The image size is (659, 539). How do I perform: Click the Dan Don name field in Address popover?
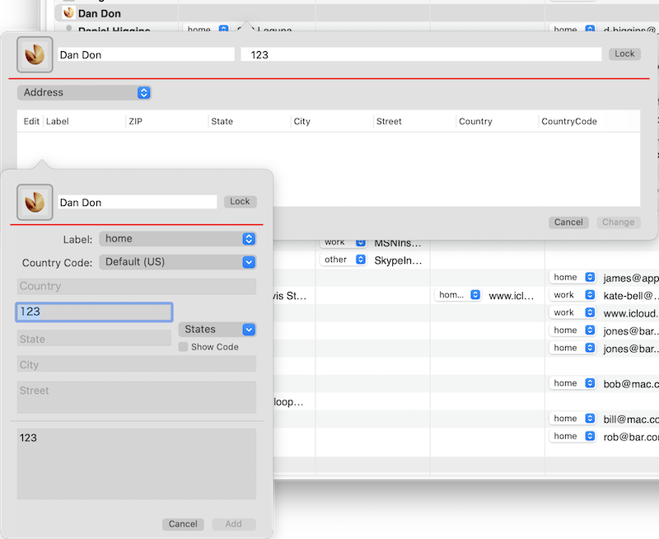(x=147, y=54)
